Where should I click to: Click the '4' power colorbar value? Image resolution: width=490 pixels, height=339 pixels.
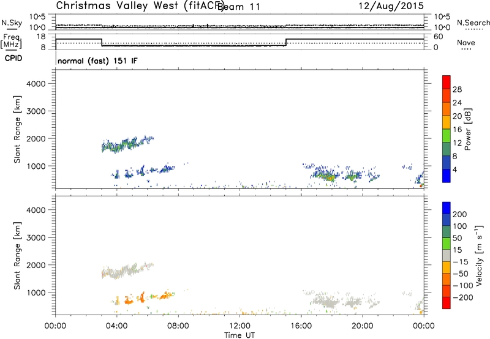coord(454,170)
